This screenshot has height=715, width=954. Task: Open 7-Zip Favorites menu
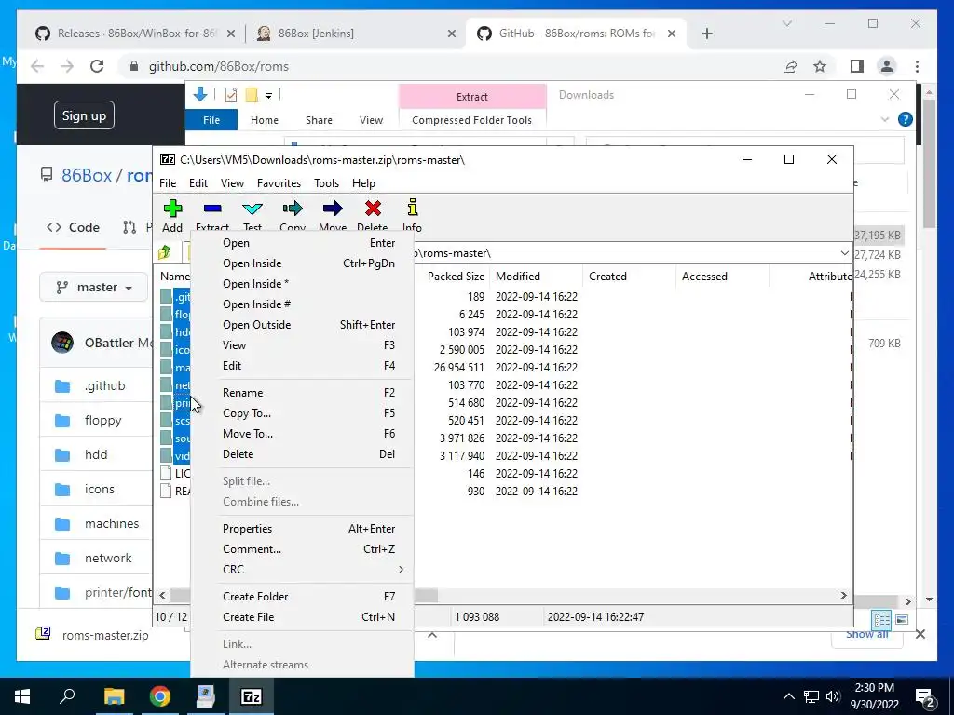click(x=279, y=183)
